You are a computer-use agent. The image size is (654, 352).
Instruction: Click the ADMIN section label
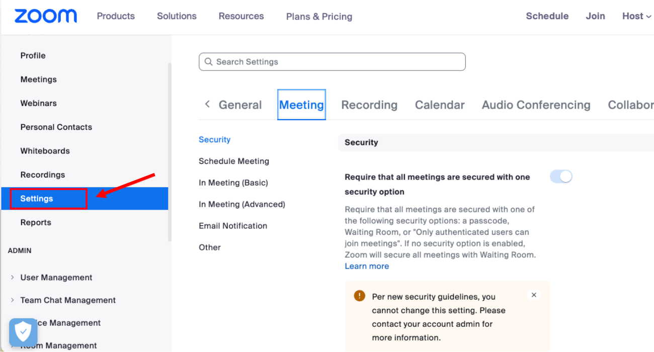(20, 250)
